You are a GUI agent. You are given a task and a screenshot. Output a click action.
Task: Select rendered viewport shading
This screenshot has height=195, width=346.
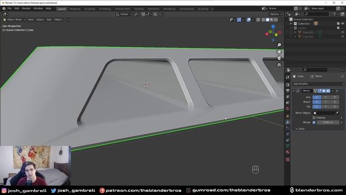point(276,19)
